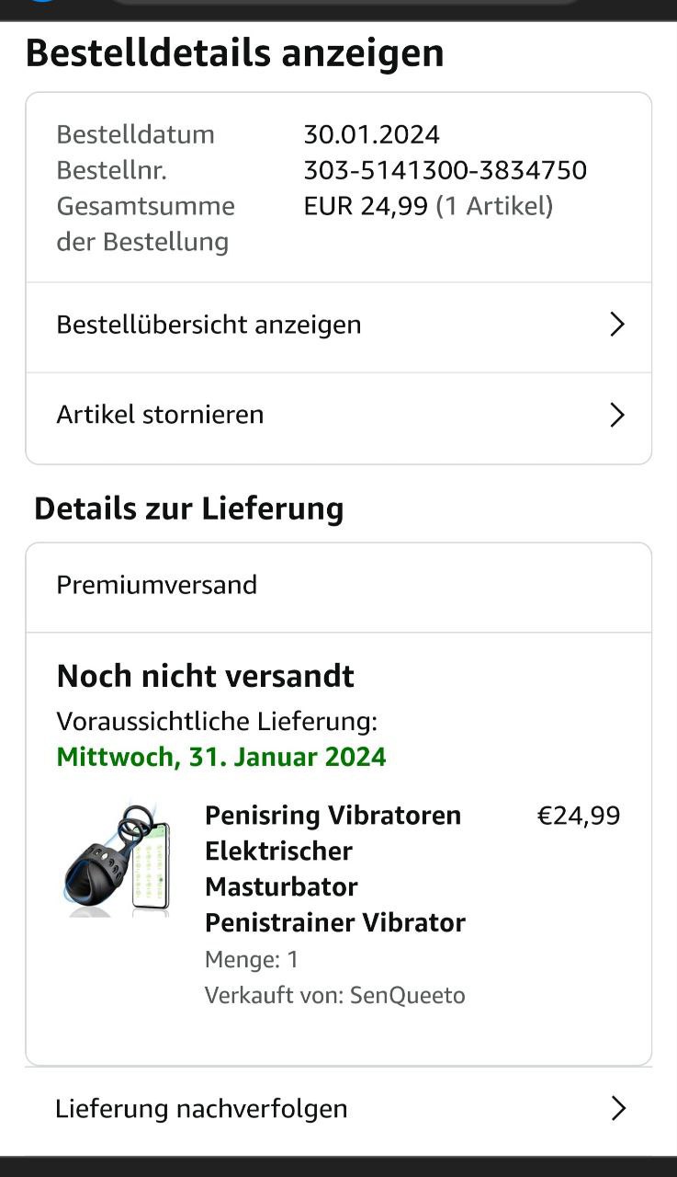The height and width of the screenshot is (1177, 677).
Task: Click the Details zur Lieferung section heading
Action: point(189,509)
